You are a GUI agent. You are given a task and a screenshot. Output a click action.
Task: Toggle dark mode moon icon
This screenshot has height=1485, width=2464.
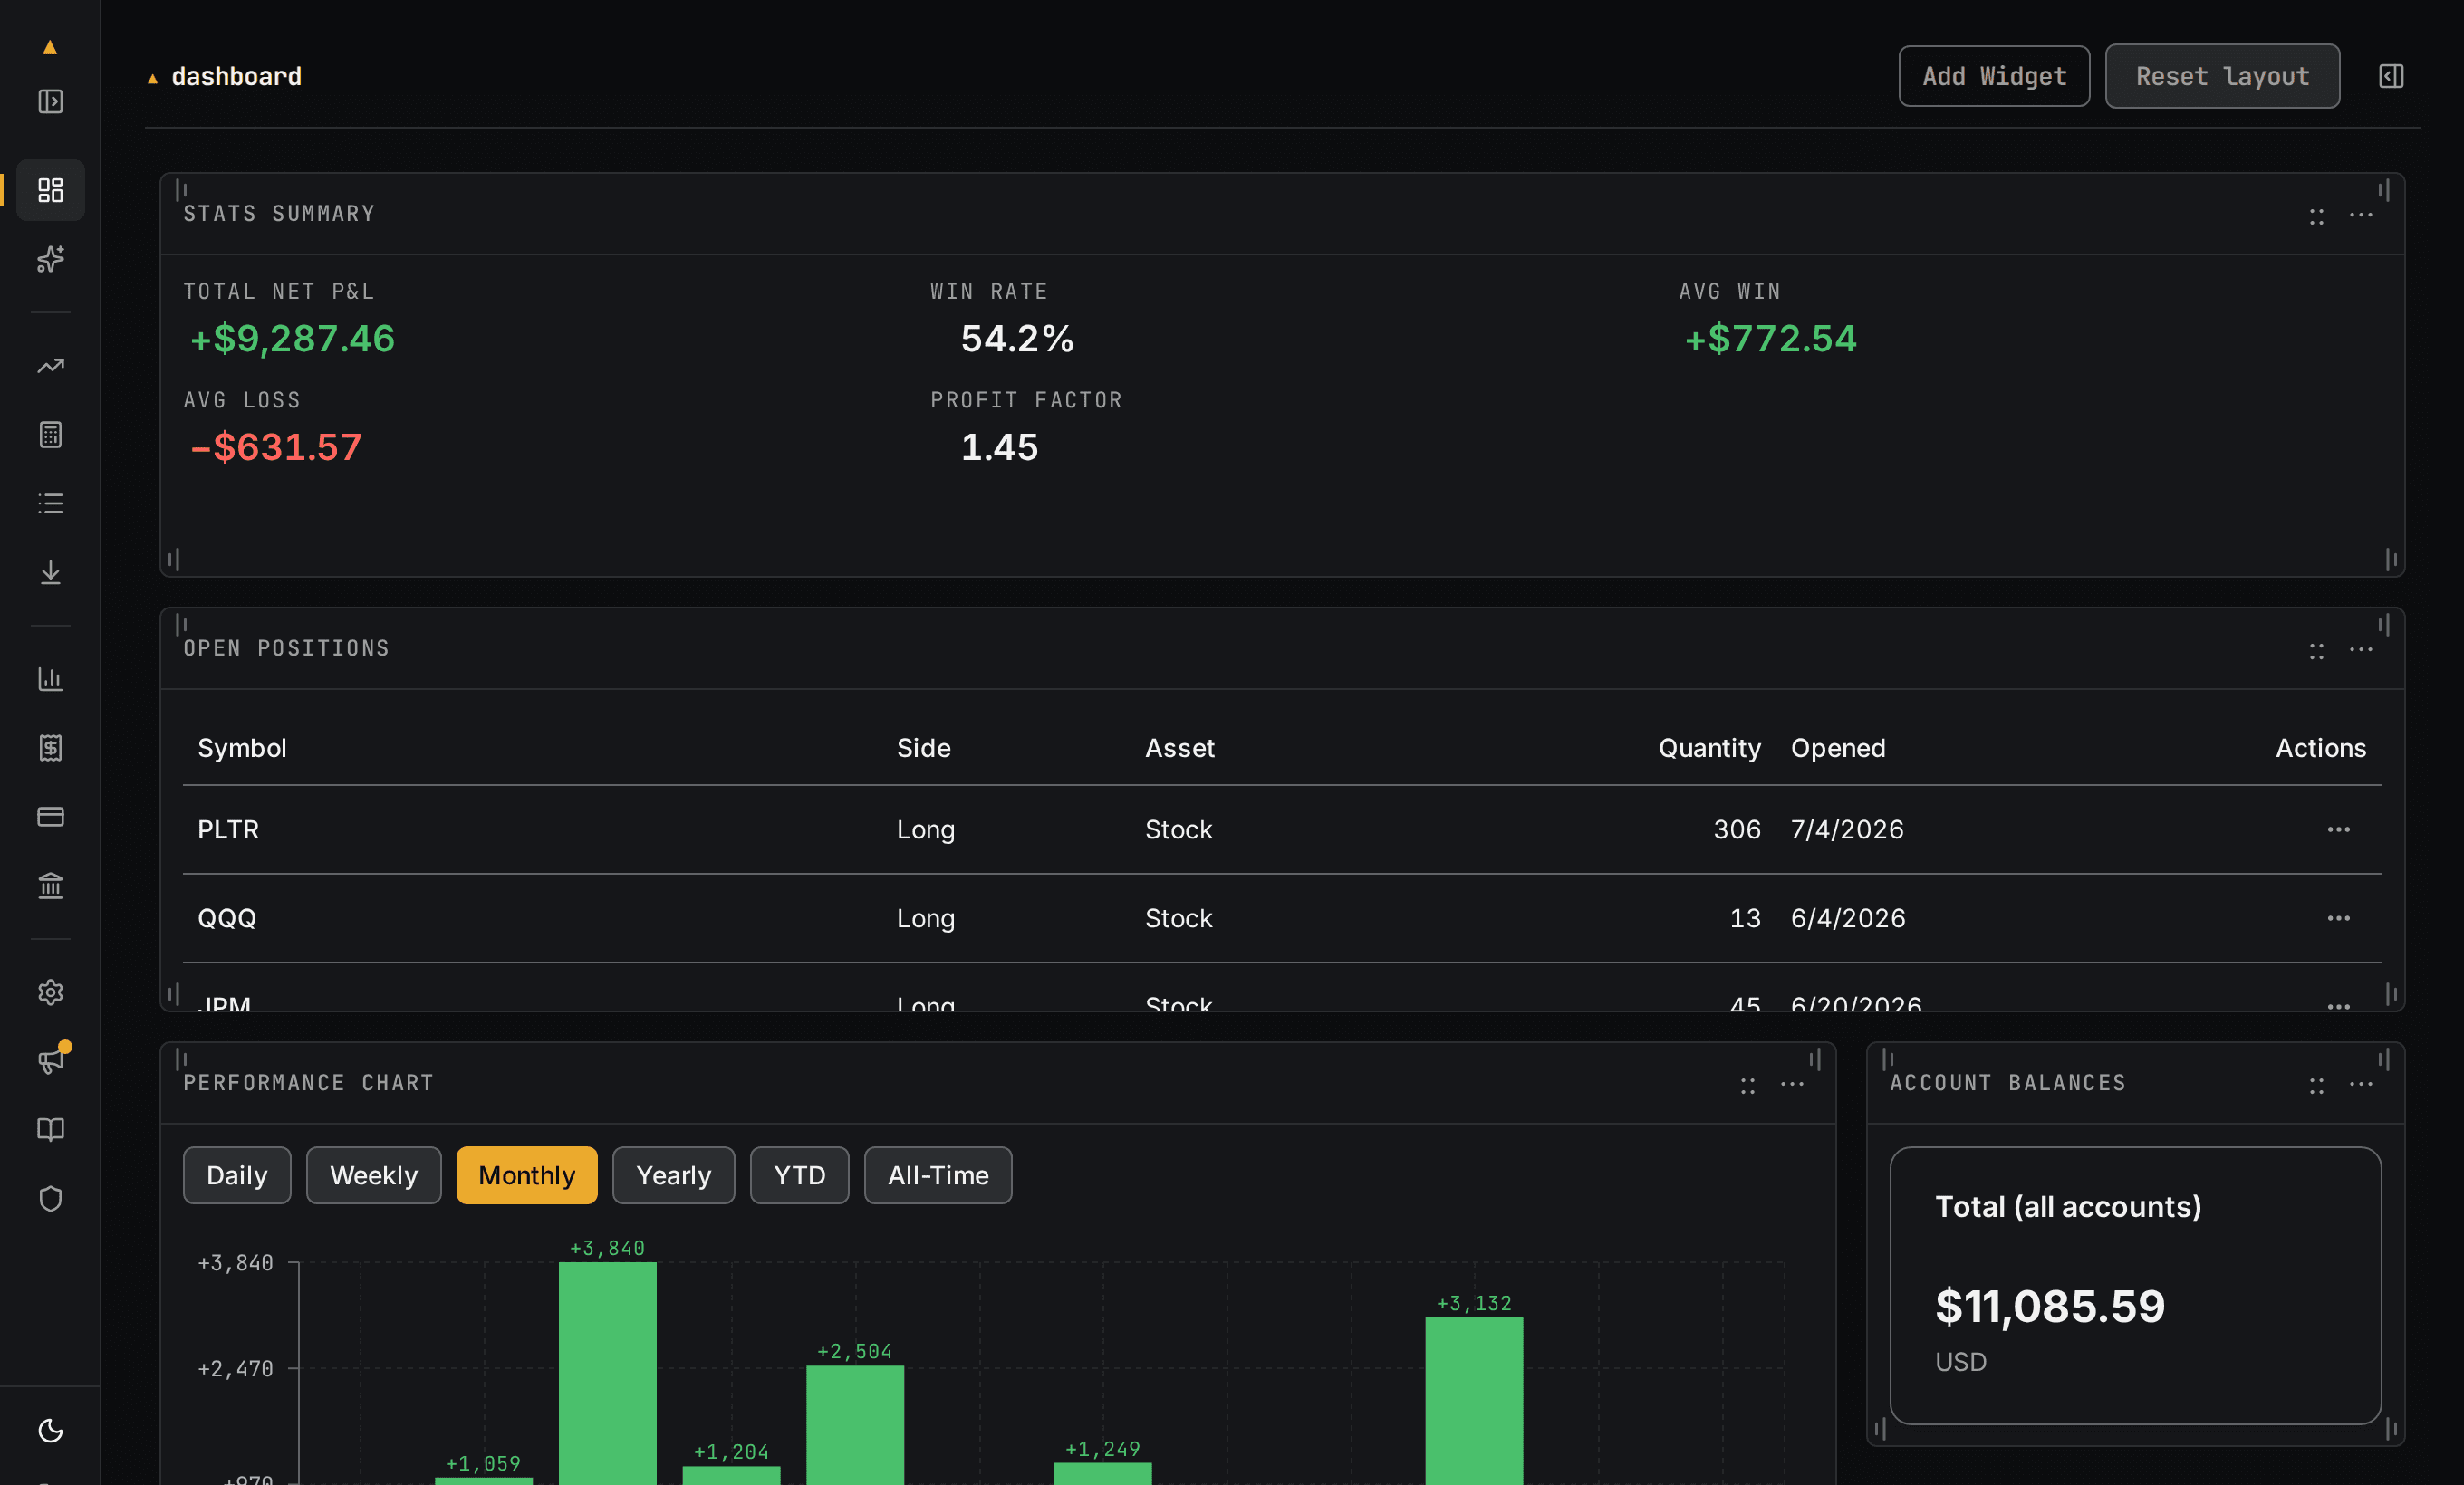point(50,1431)
